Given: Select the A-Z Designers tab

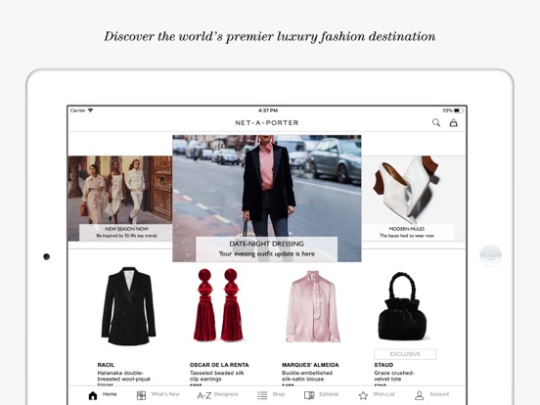Looking at the screenshot, I should pos(217,395).
